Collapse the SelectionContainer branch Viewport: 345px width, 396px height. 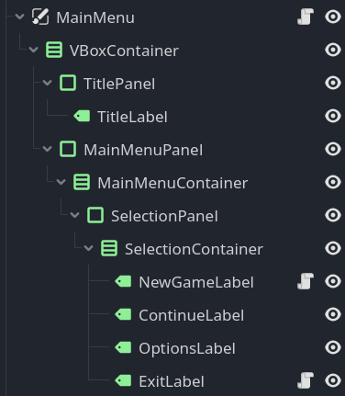click(88, 248)
